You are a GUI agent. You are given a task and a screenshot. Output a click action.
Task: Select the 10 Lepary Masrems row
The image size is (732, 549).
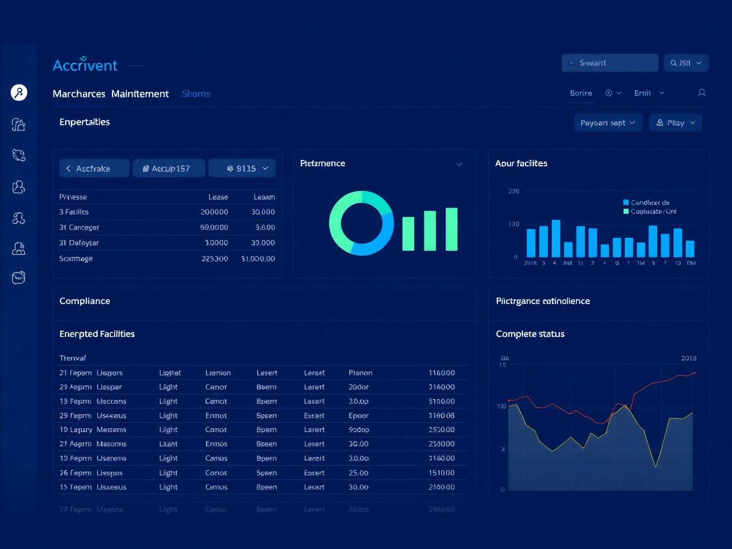pos(263,429)
